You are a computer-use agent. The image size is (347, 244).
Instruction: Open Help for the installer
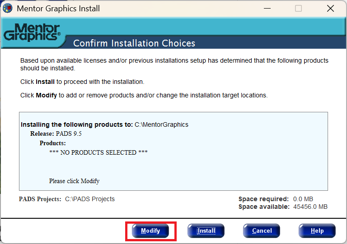[317, 231]
